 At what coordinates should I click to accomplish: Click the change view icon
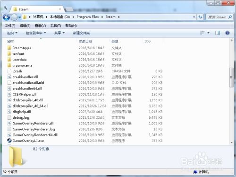[202, 33]
